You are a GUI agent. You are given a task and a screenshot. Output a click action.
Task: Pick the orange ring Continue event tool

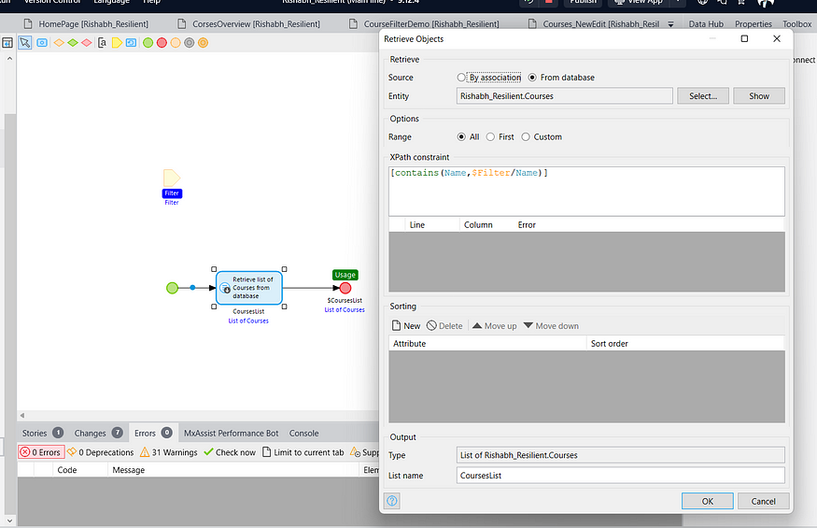tap(203, 43)
